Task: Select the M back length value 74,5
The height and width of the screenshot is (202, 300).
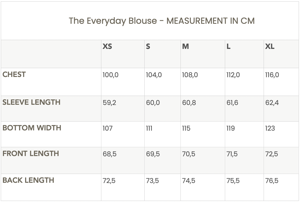Action: click(189, 181)
